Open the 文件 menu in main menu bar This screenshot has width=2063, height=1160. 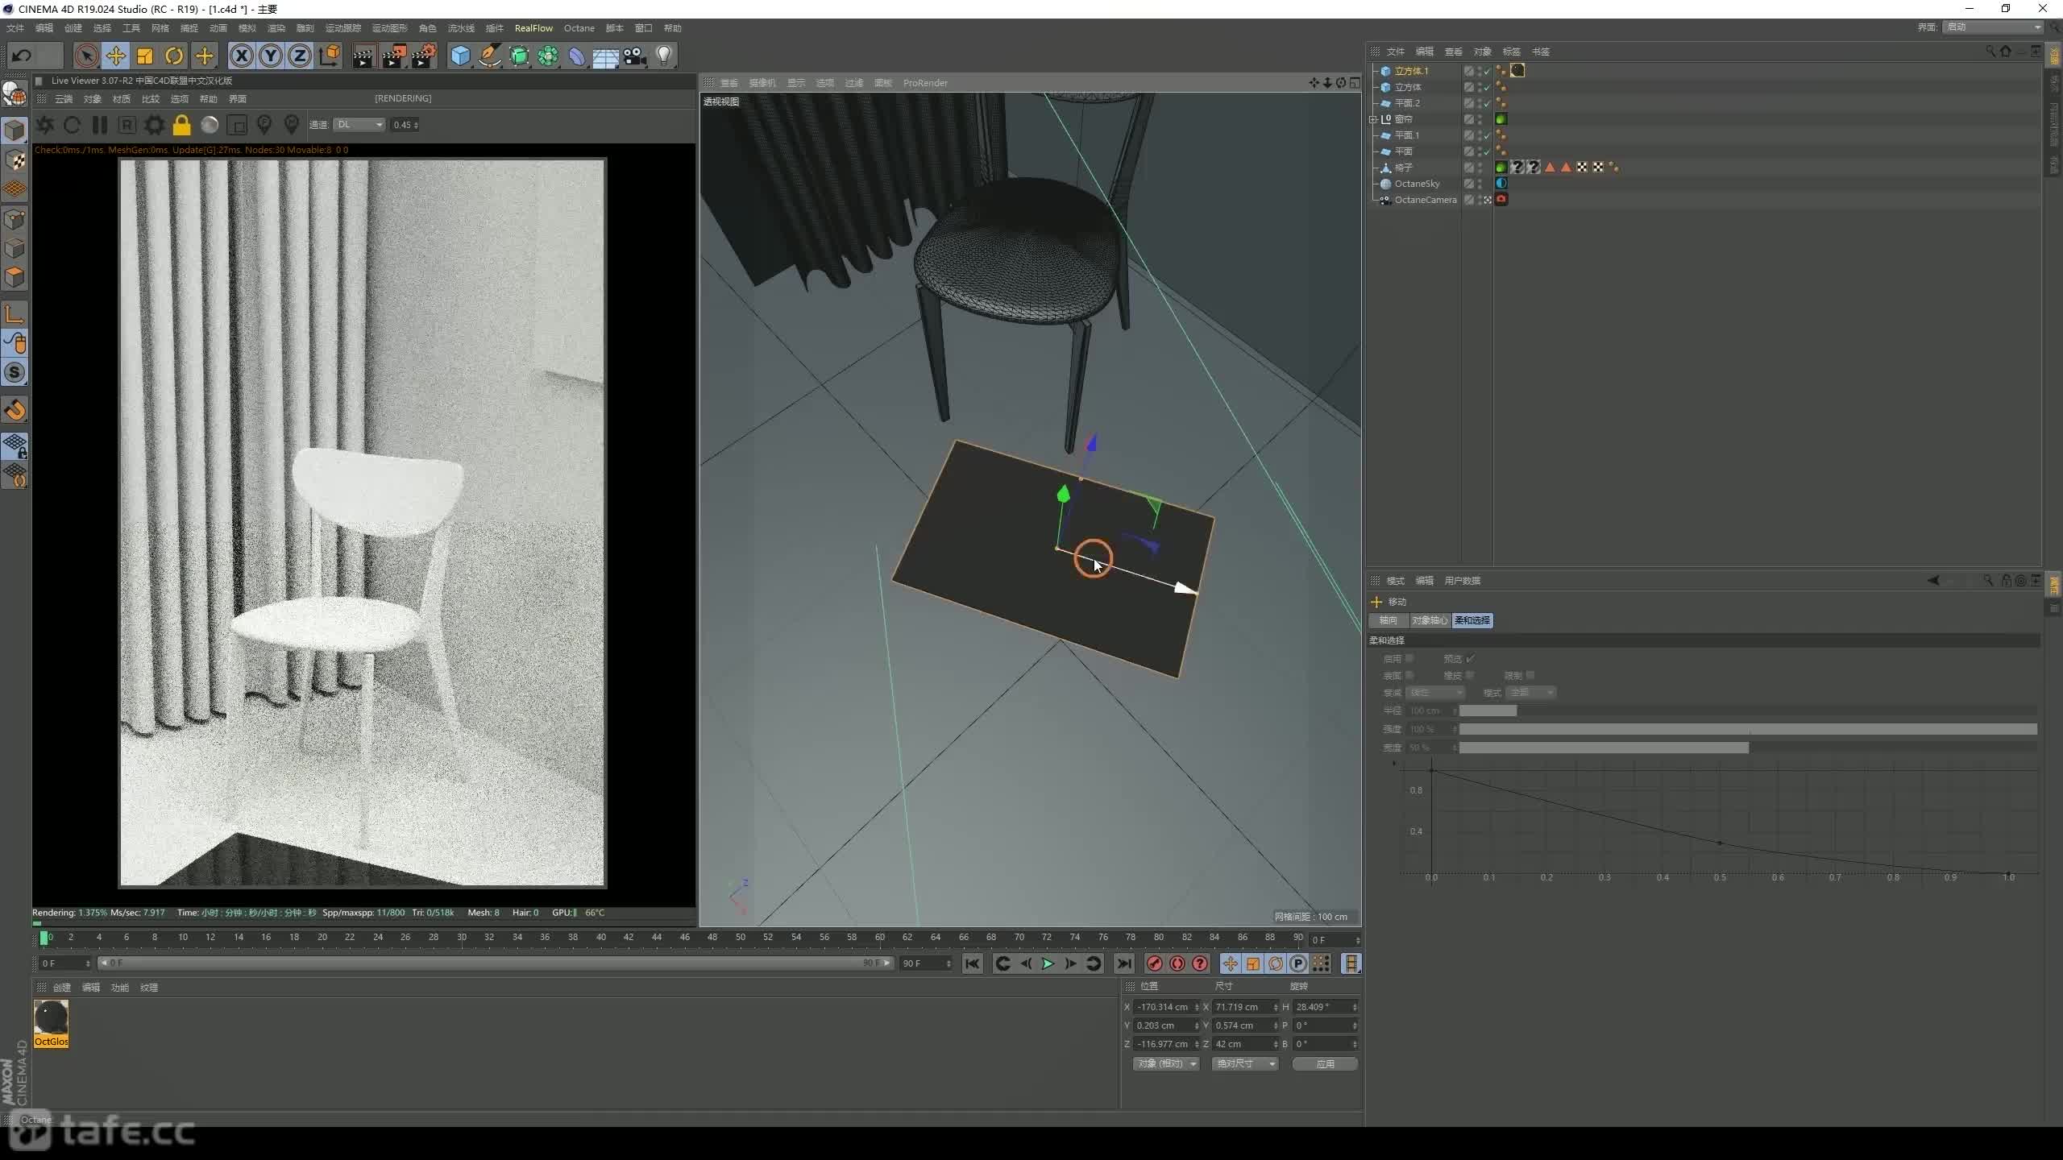coord(15,28)
